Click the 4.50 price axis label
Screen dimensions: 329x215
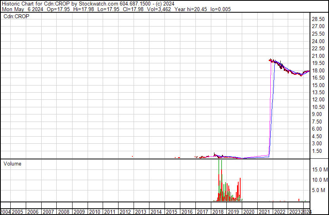pyautogui.click(x=317, y=136)
